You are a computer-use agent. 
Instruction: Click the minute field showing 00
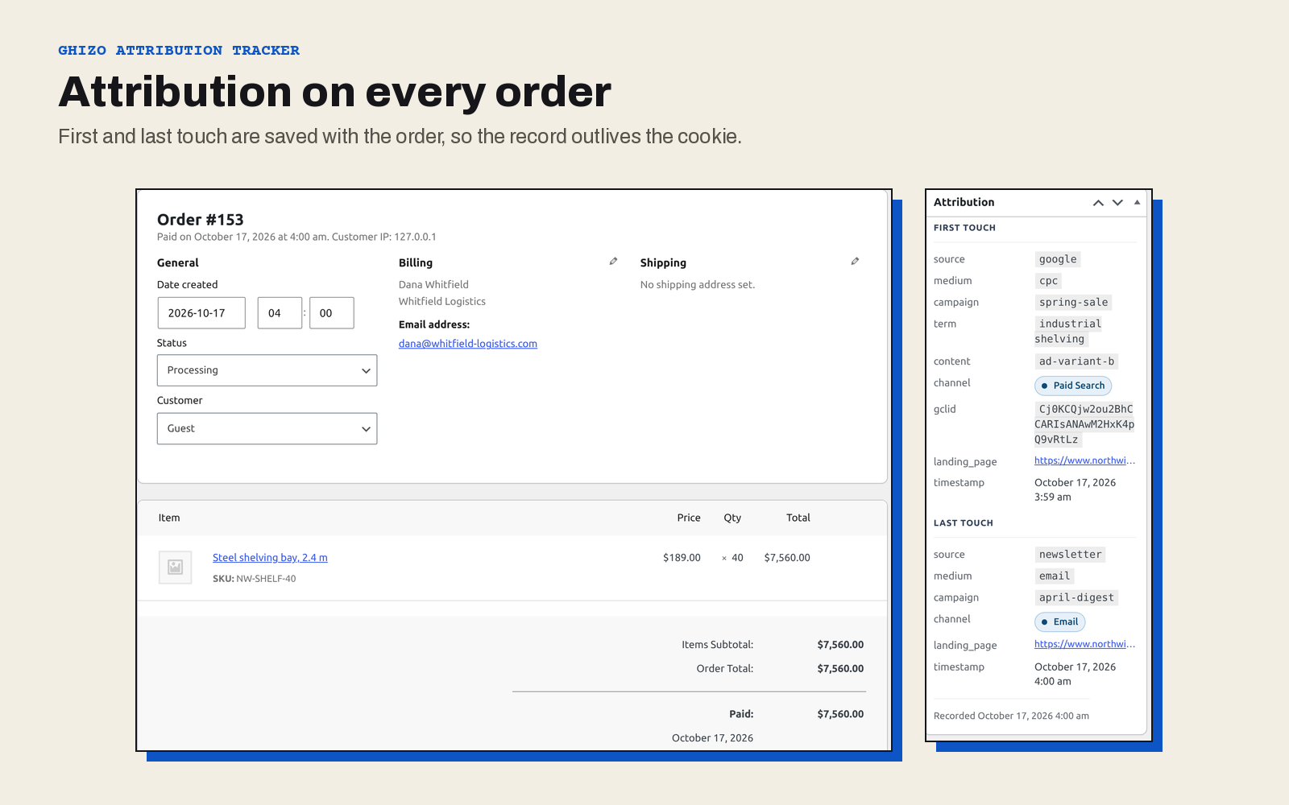click(331, 313)
